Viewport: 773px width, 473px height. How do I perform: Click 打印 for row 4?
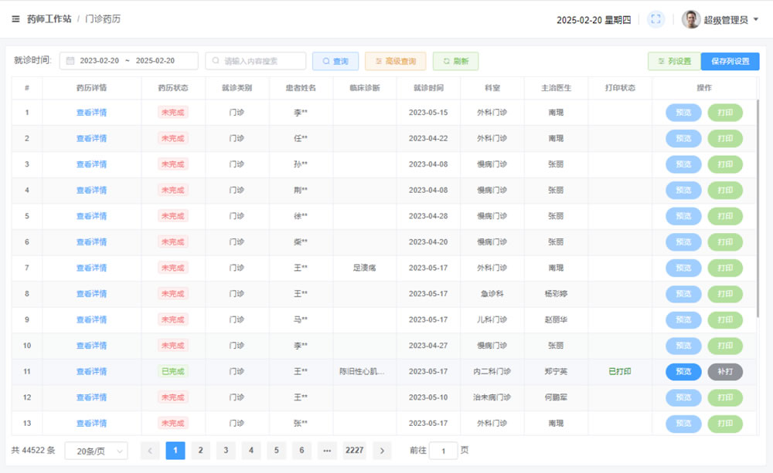pyautogui.click(x=725, y=191)
